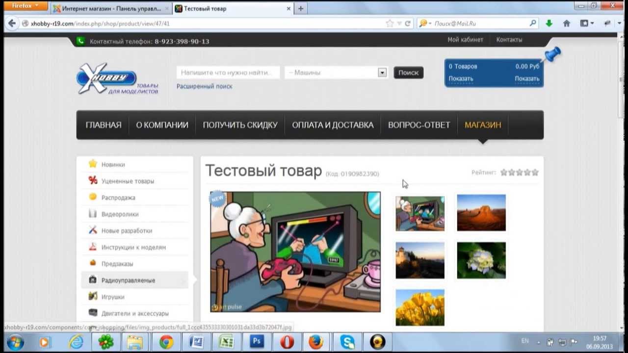Launch Internet Explorer from the taskbar
This screenshot has width=628, height=353.
pyautogui.click(x=76, y=342)
